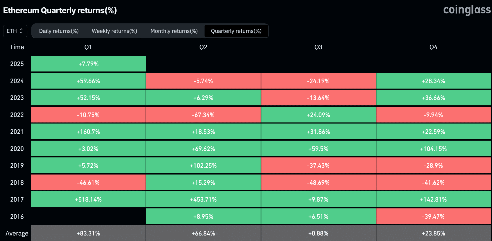Select the 2018 Q2 cell +15.29%

pos(203,182)
